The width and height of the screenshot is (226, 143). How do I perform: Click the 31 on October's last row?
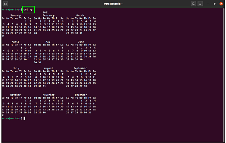click(x=3, y=116)
